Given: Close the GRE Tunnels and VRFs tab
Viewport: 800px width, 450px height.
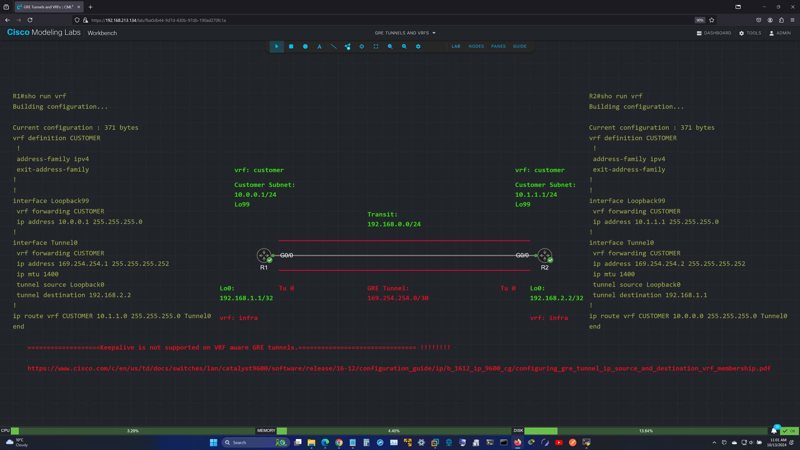Looking at the screenshot, I should (79, 7).
